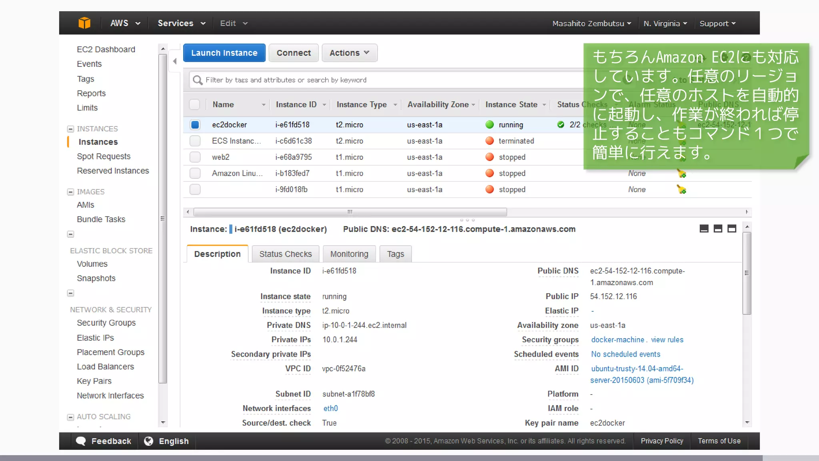Click the search magnifier icon in filter bar

tap(198, 80)
